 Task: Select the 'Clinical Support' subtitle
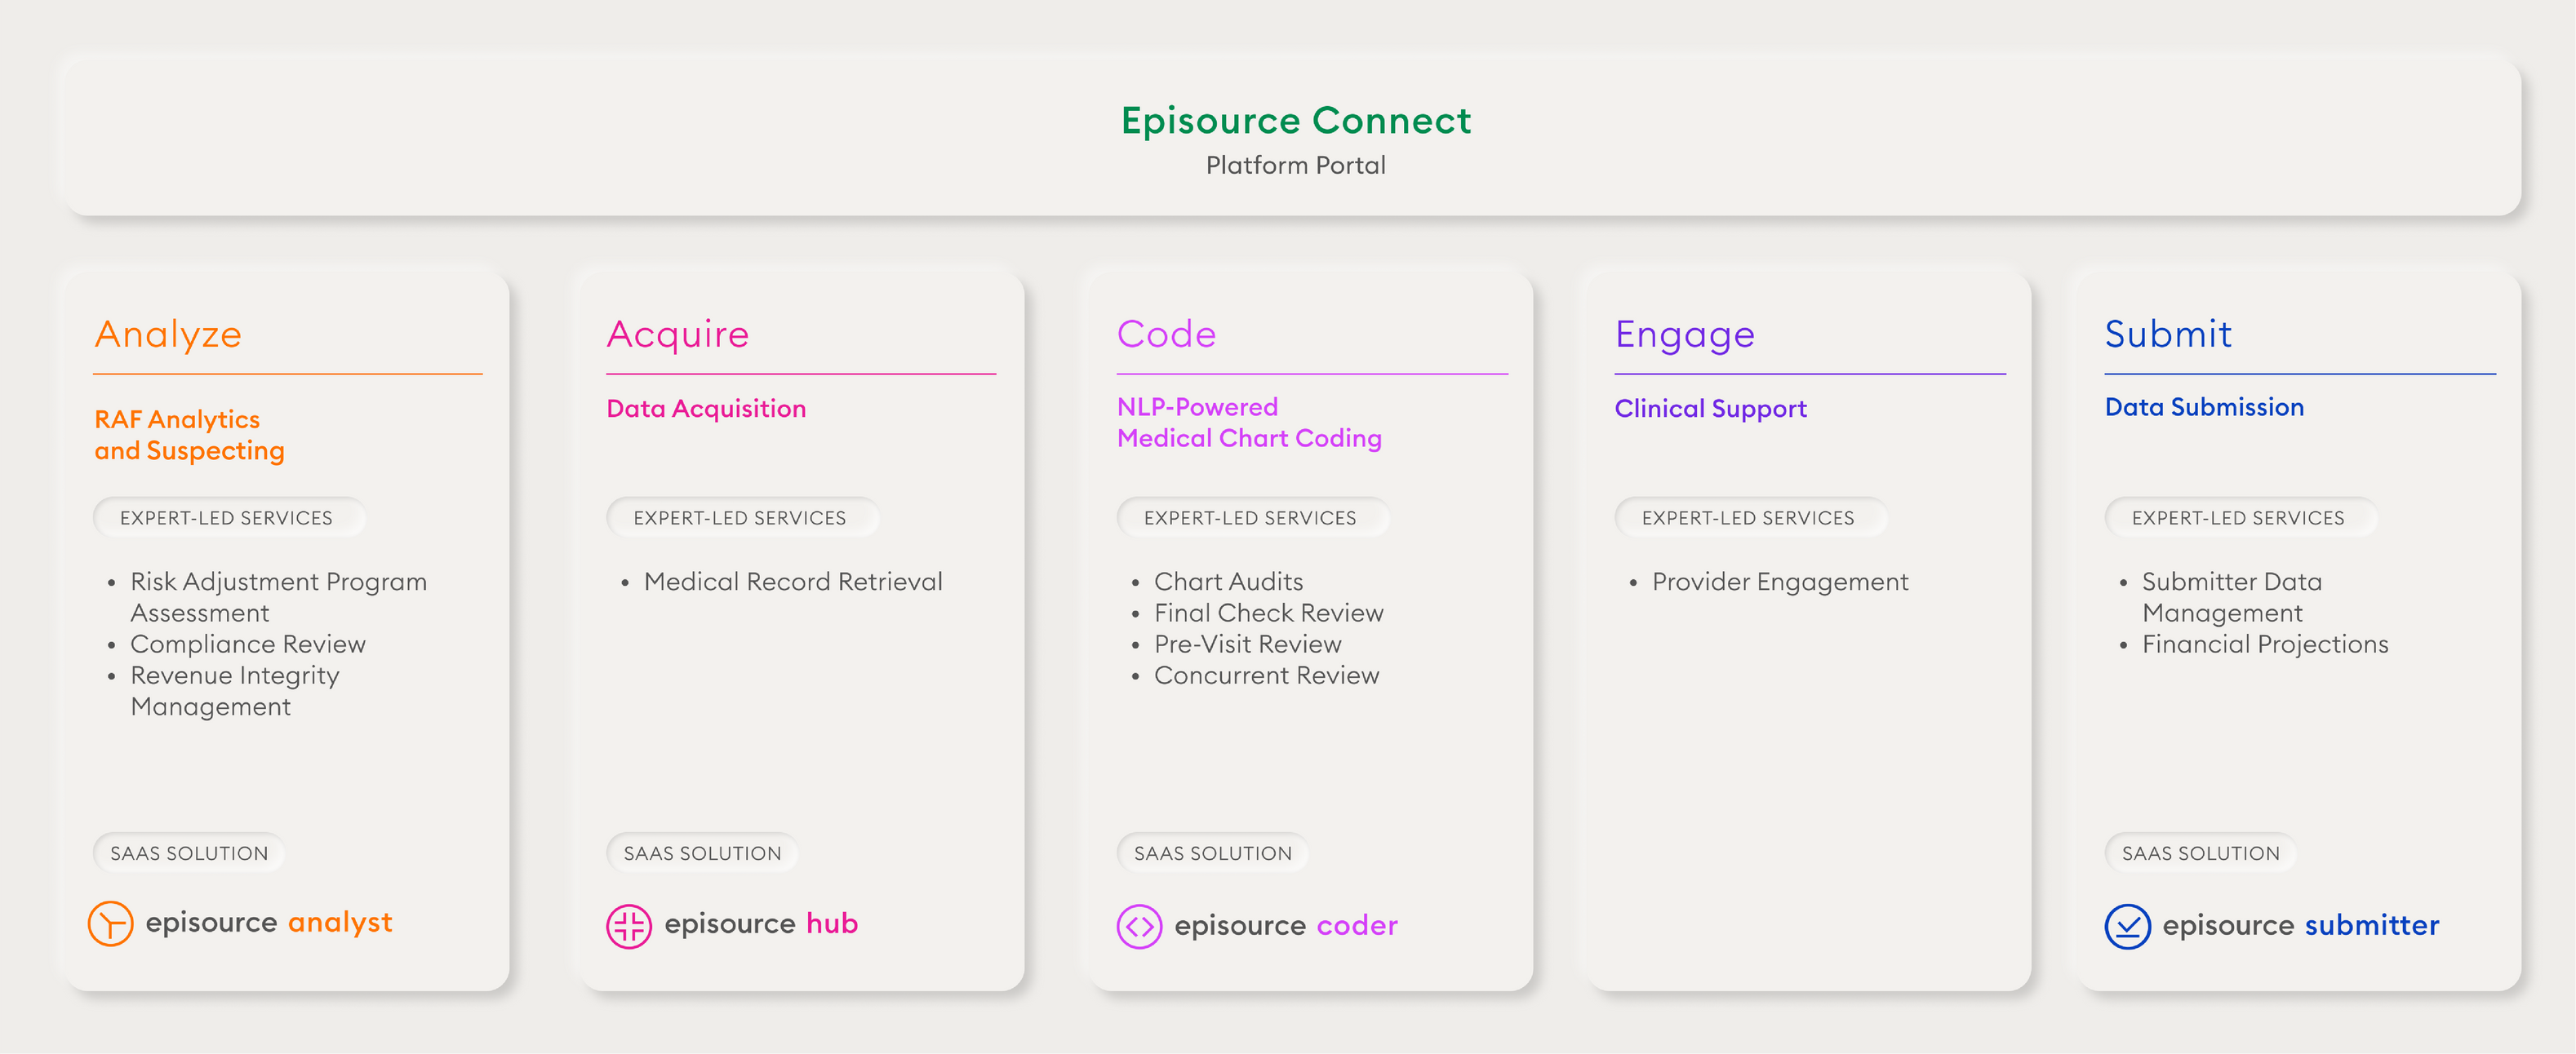(x=1711, y=409)
